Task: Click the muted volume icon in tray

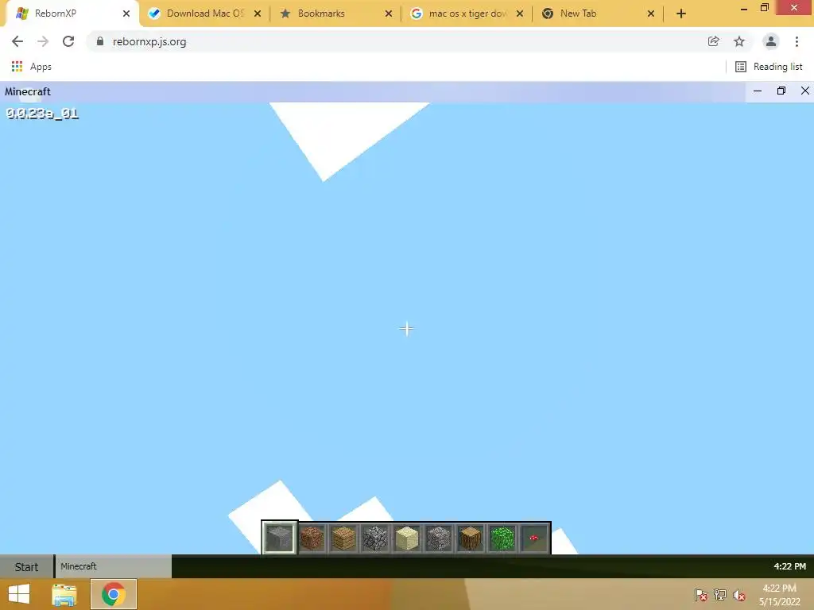Action: [738, 595]
